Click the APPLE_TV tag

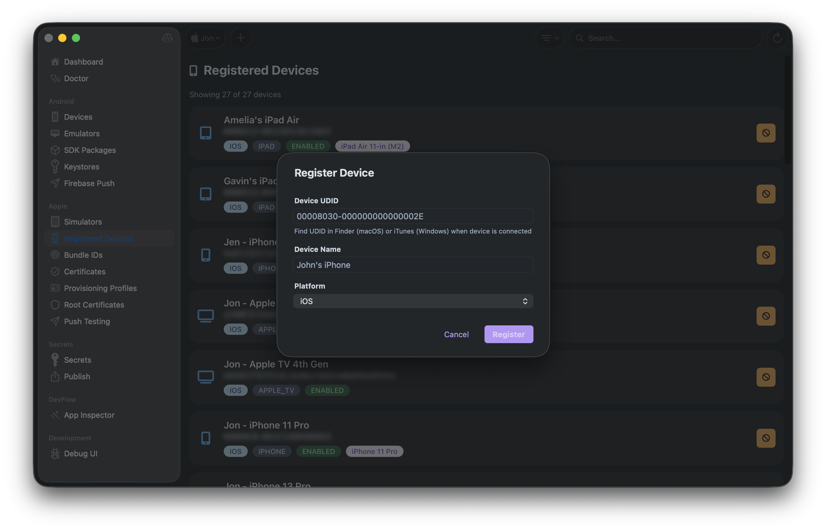click(x=277, y=390)
